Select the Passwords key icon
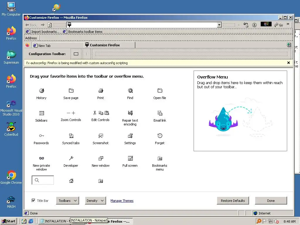 (42, 136)
